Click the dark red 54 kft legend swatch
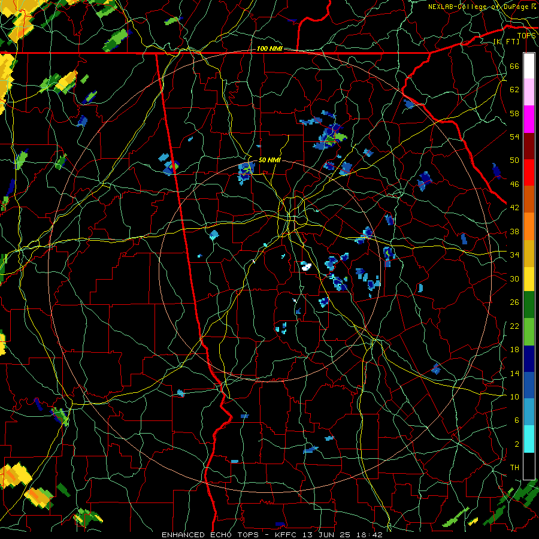 529,146
